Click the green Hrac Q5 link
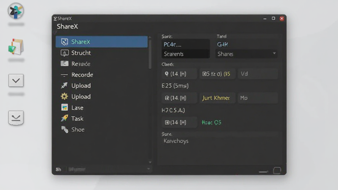The height and width of the screenshot is (190, 338). point(212,122)
